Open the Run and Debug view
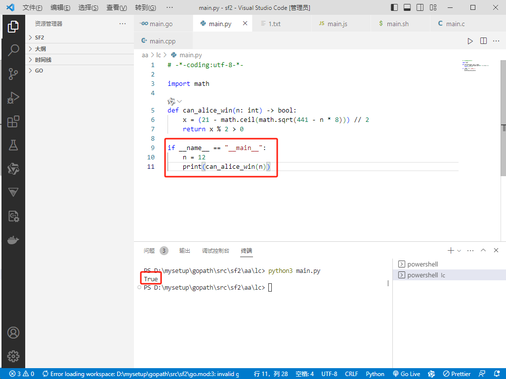Viewport: 506px width, 379px height. (13, 98)
